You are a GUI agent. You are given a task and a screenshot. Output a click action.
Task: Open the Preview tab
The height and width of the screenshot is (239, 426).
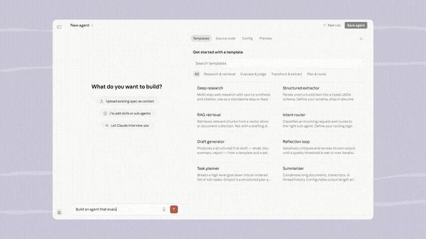point(266,39)
